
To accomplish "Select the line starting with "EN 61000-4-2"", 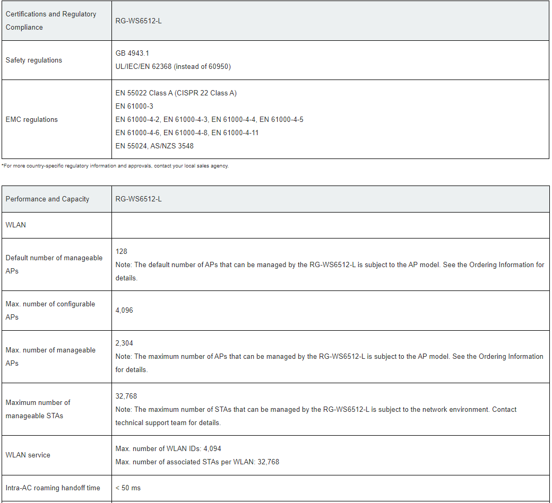I will click(210, 119).
